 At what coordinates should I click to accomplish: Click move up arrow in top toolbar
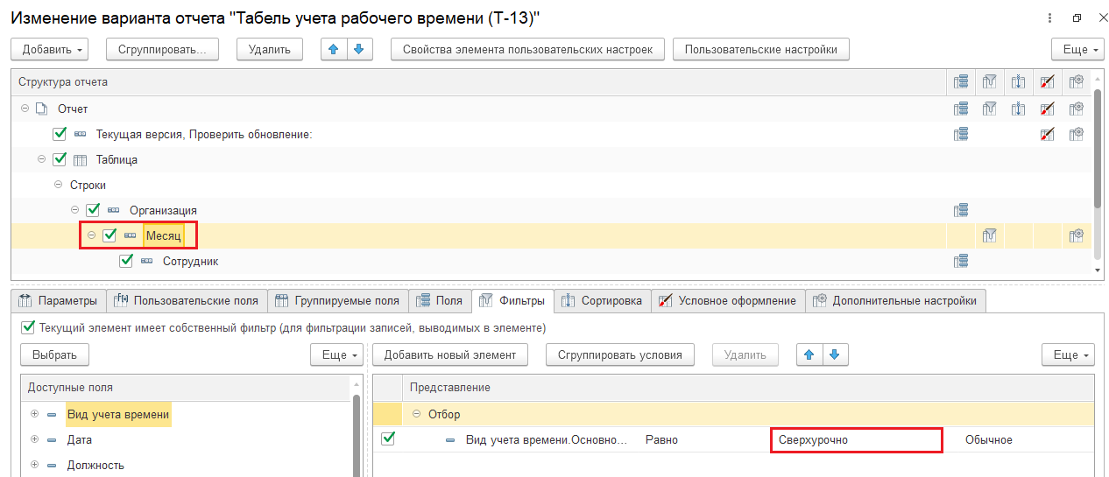(333, 49)
